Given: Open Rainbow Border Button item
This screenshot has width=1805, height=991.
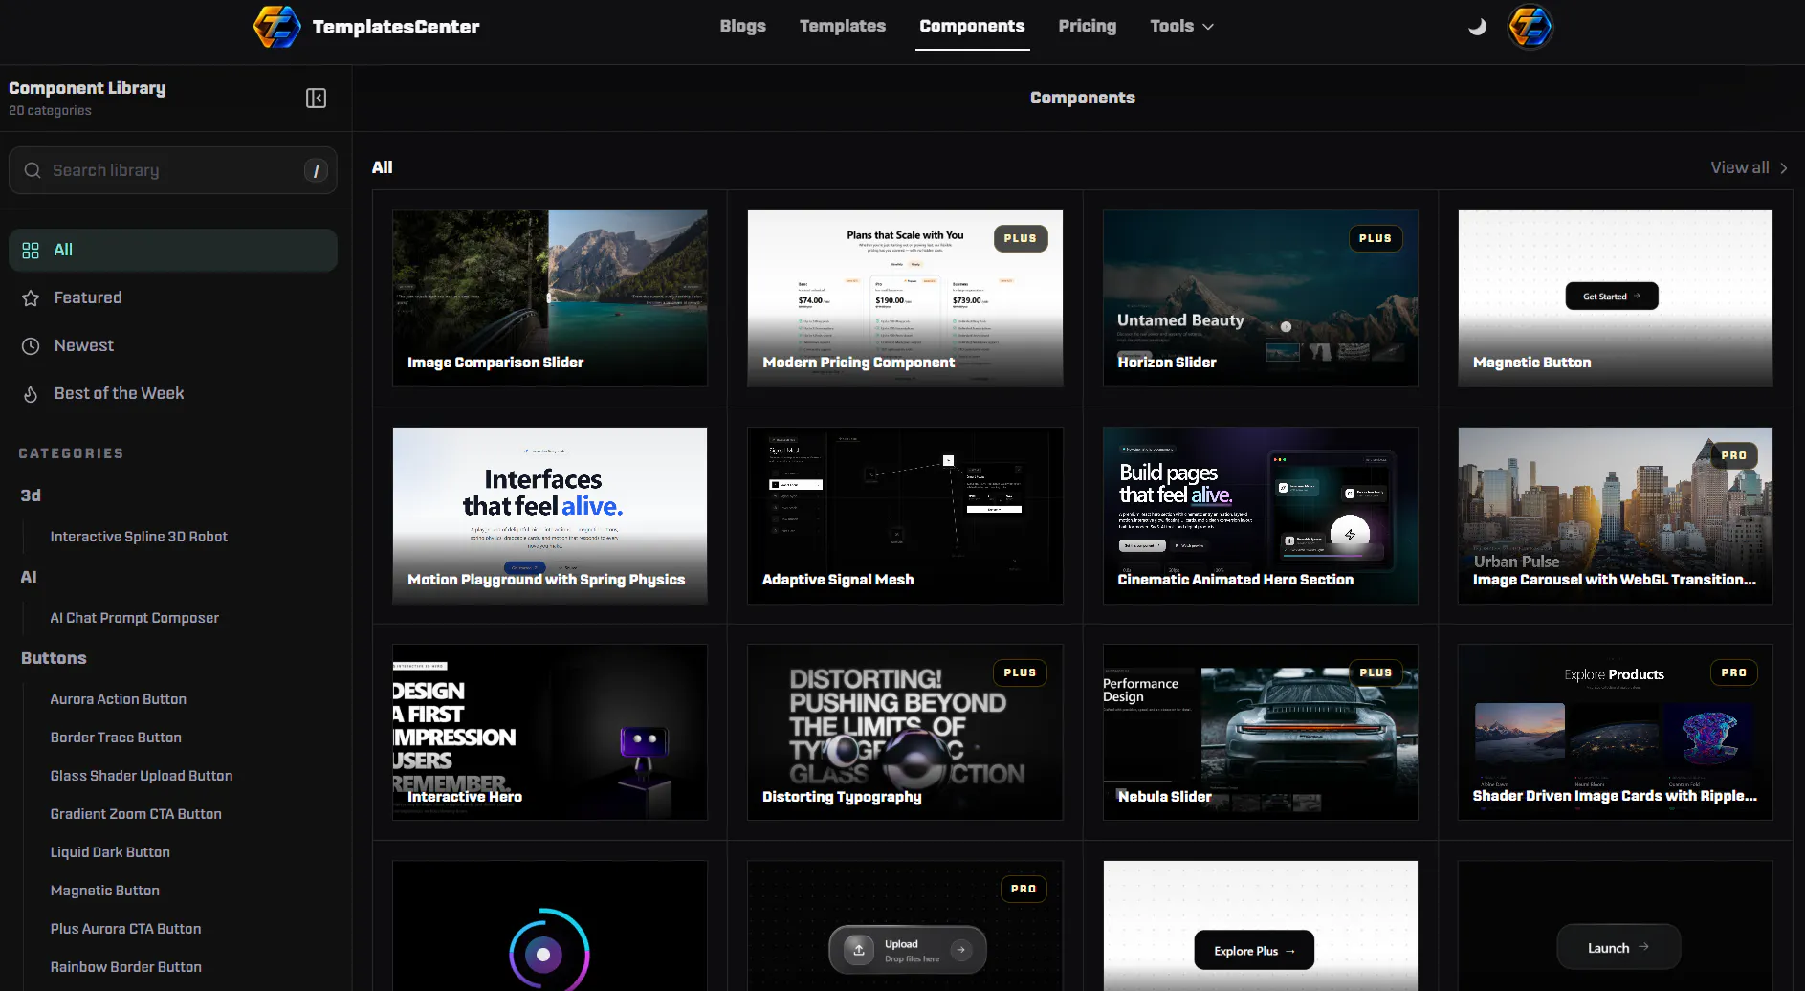Looking at the screenshot, I should tap(125, 967).
